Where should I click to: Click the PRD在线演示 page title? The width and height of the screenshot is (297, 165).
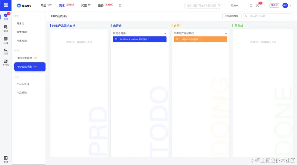(x=60, y=16)
